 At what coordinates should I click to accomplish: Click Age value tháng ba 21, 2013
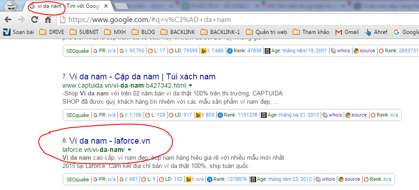(x=299, y=115)
